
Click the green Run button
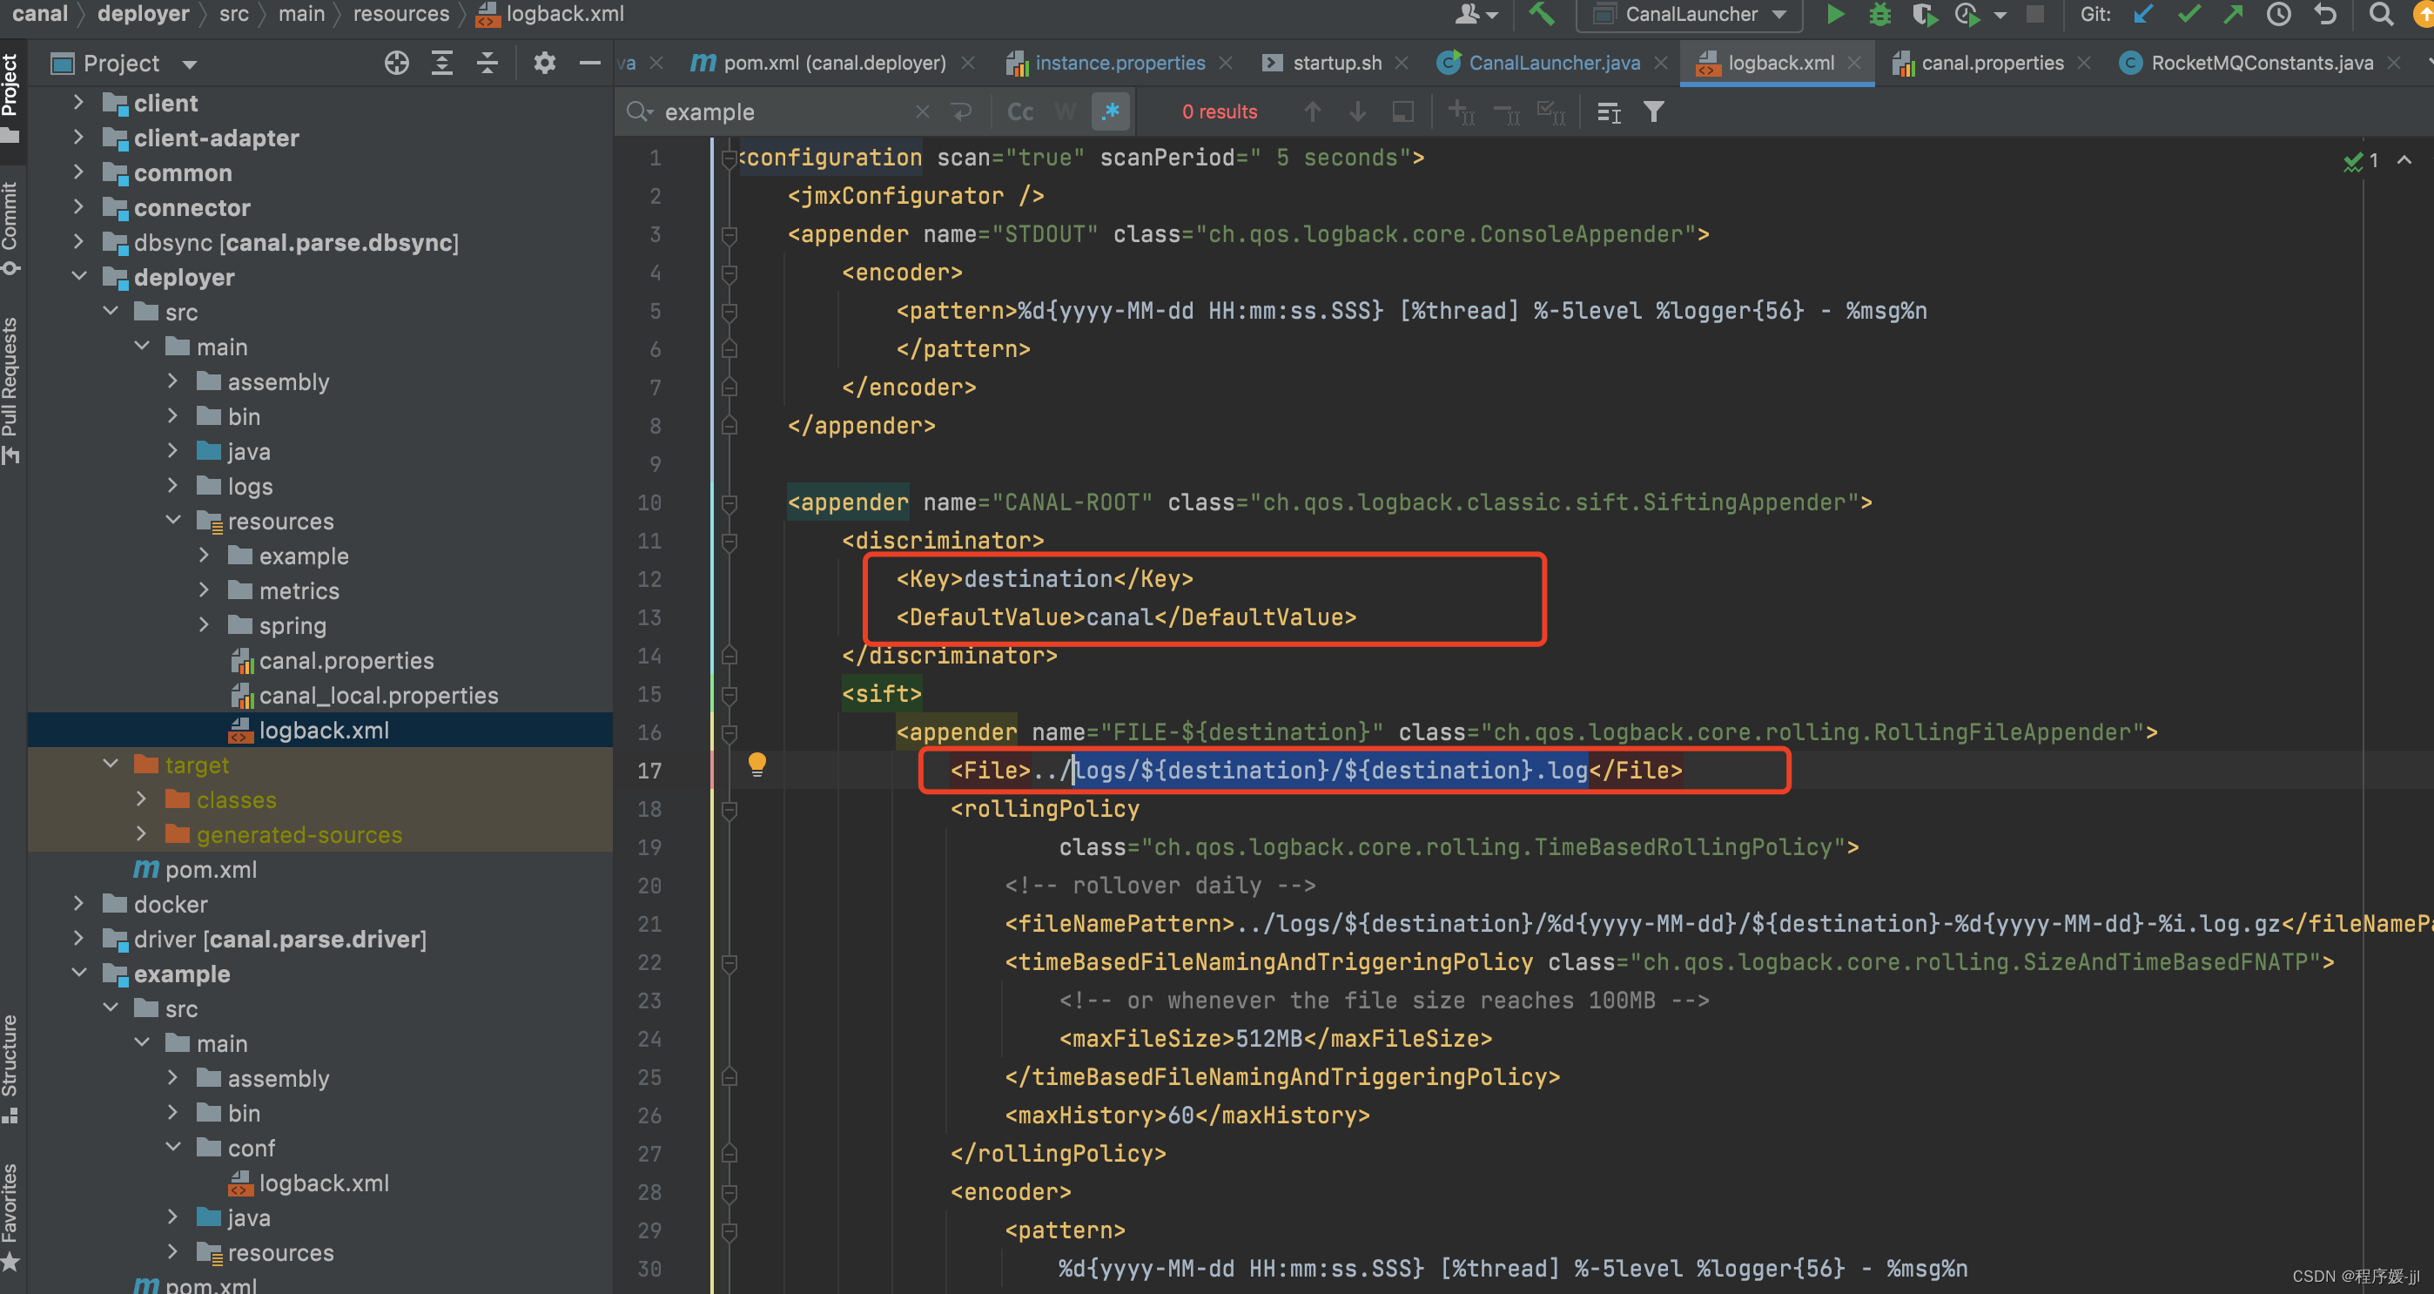tap(1834, 14)
